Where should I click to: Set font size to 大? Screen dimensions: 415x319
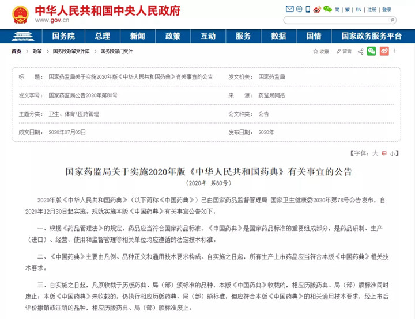pos(375,153)
